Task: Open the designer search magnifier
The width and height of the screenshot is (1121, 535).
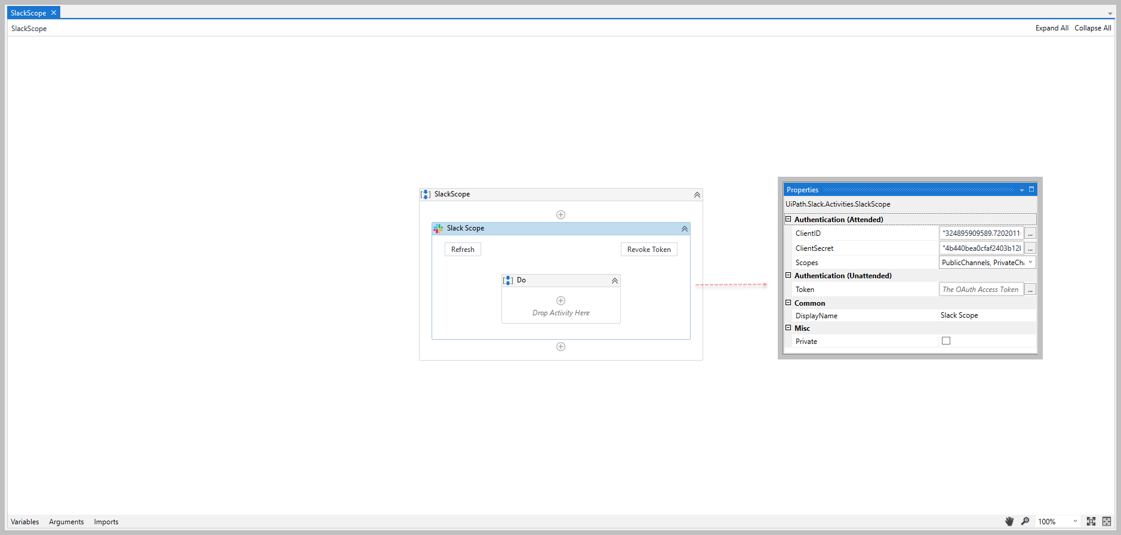Action: (x=1025, y=521)
